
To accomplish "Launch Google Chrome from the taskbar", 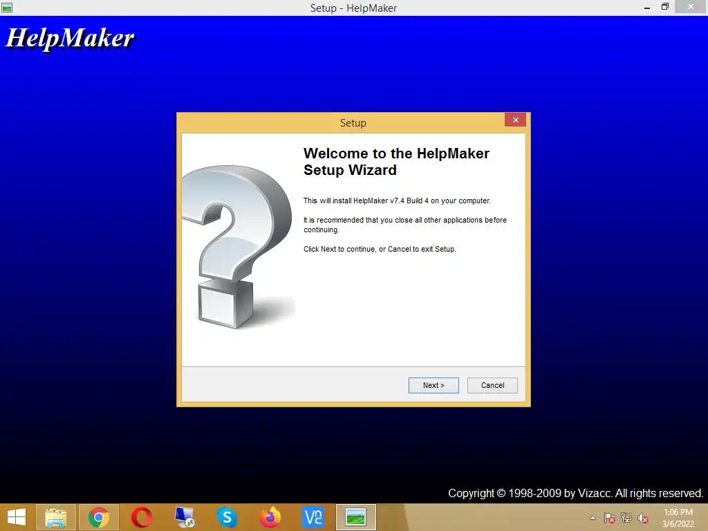I will pyautogui.click(x=99, y=517).
